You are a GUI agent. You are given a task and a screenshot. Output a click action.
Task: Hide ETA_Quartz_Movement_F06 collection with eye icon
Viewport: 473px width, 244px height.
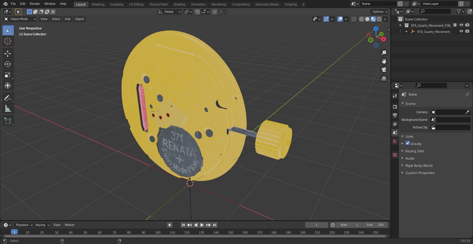[461, 25]
